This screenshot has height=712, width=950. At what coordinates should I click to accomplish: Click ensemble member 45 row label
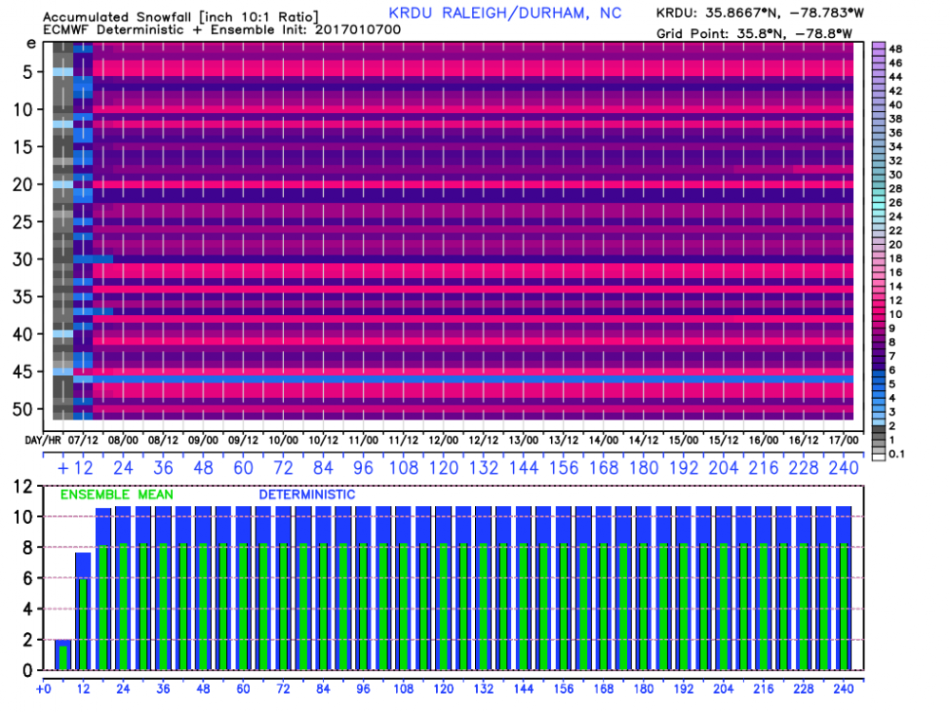(23, 371)
